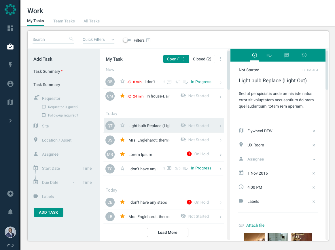The image size is (335, 250).
Task: Expand the Assignee dropdown in detail panel
Action: pos(314,159)
